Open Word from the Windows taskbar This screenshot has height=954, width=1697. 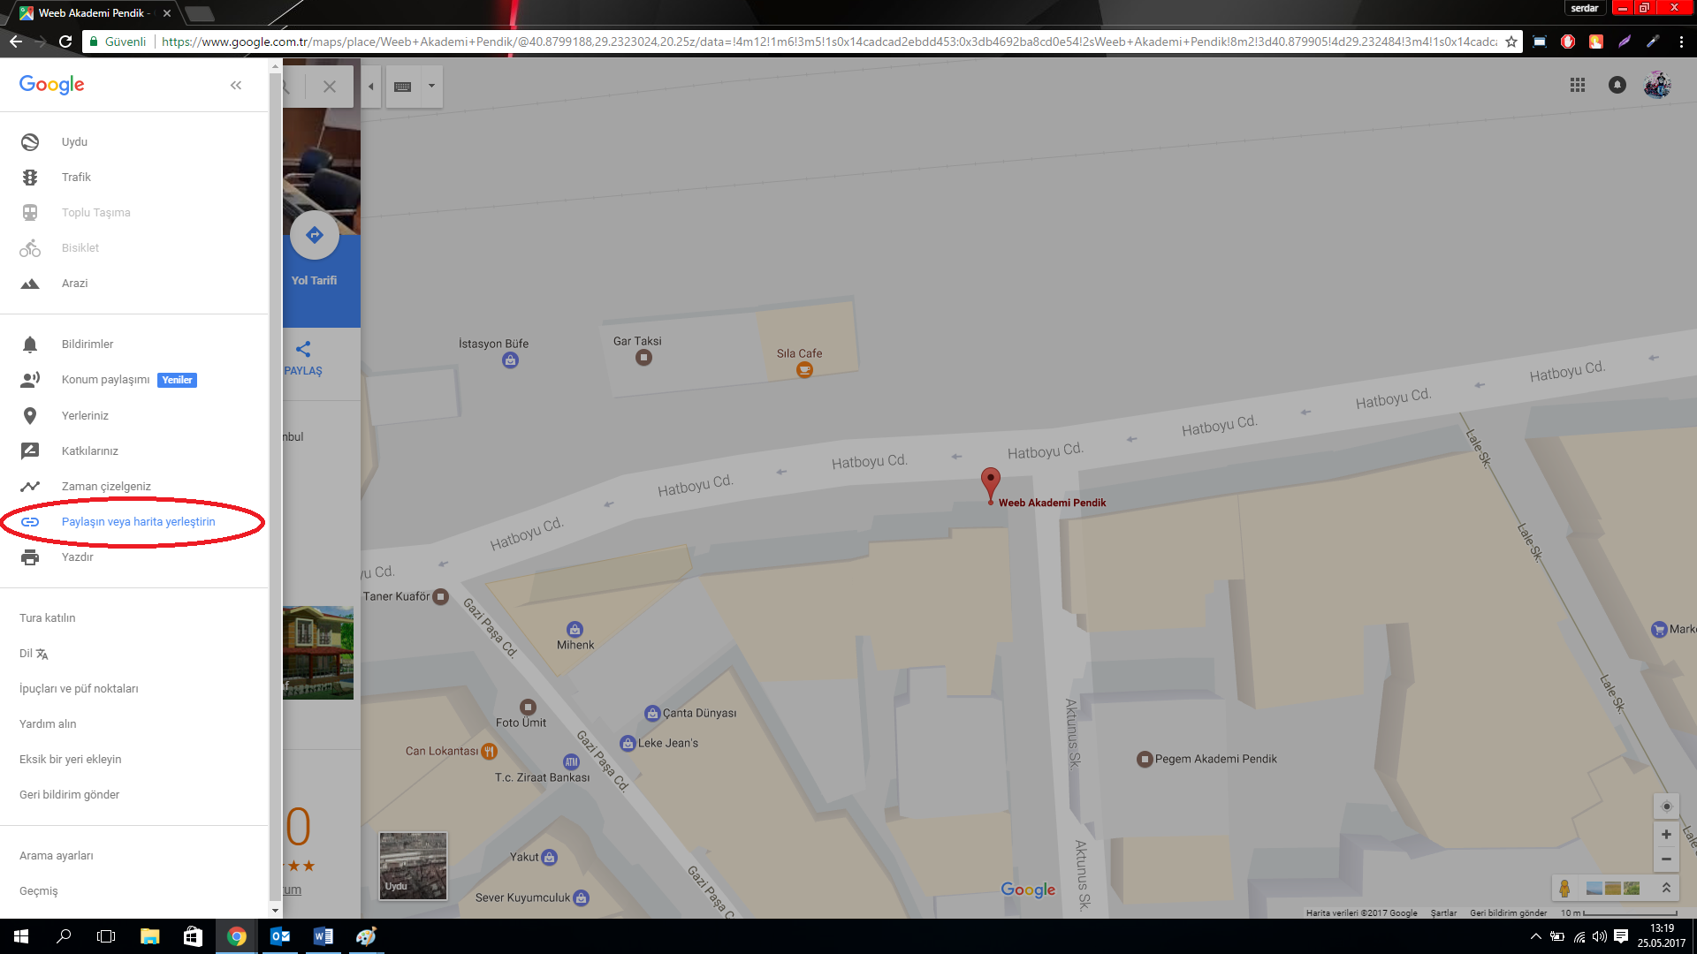(323, 936)
